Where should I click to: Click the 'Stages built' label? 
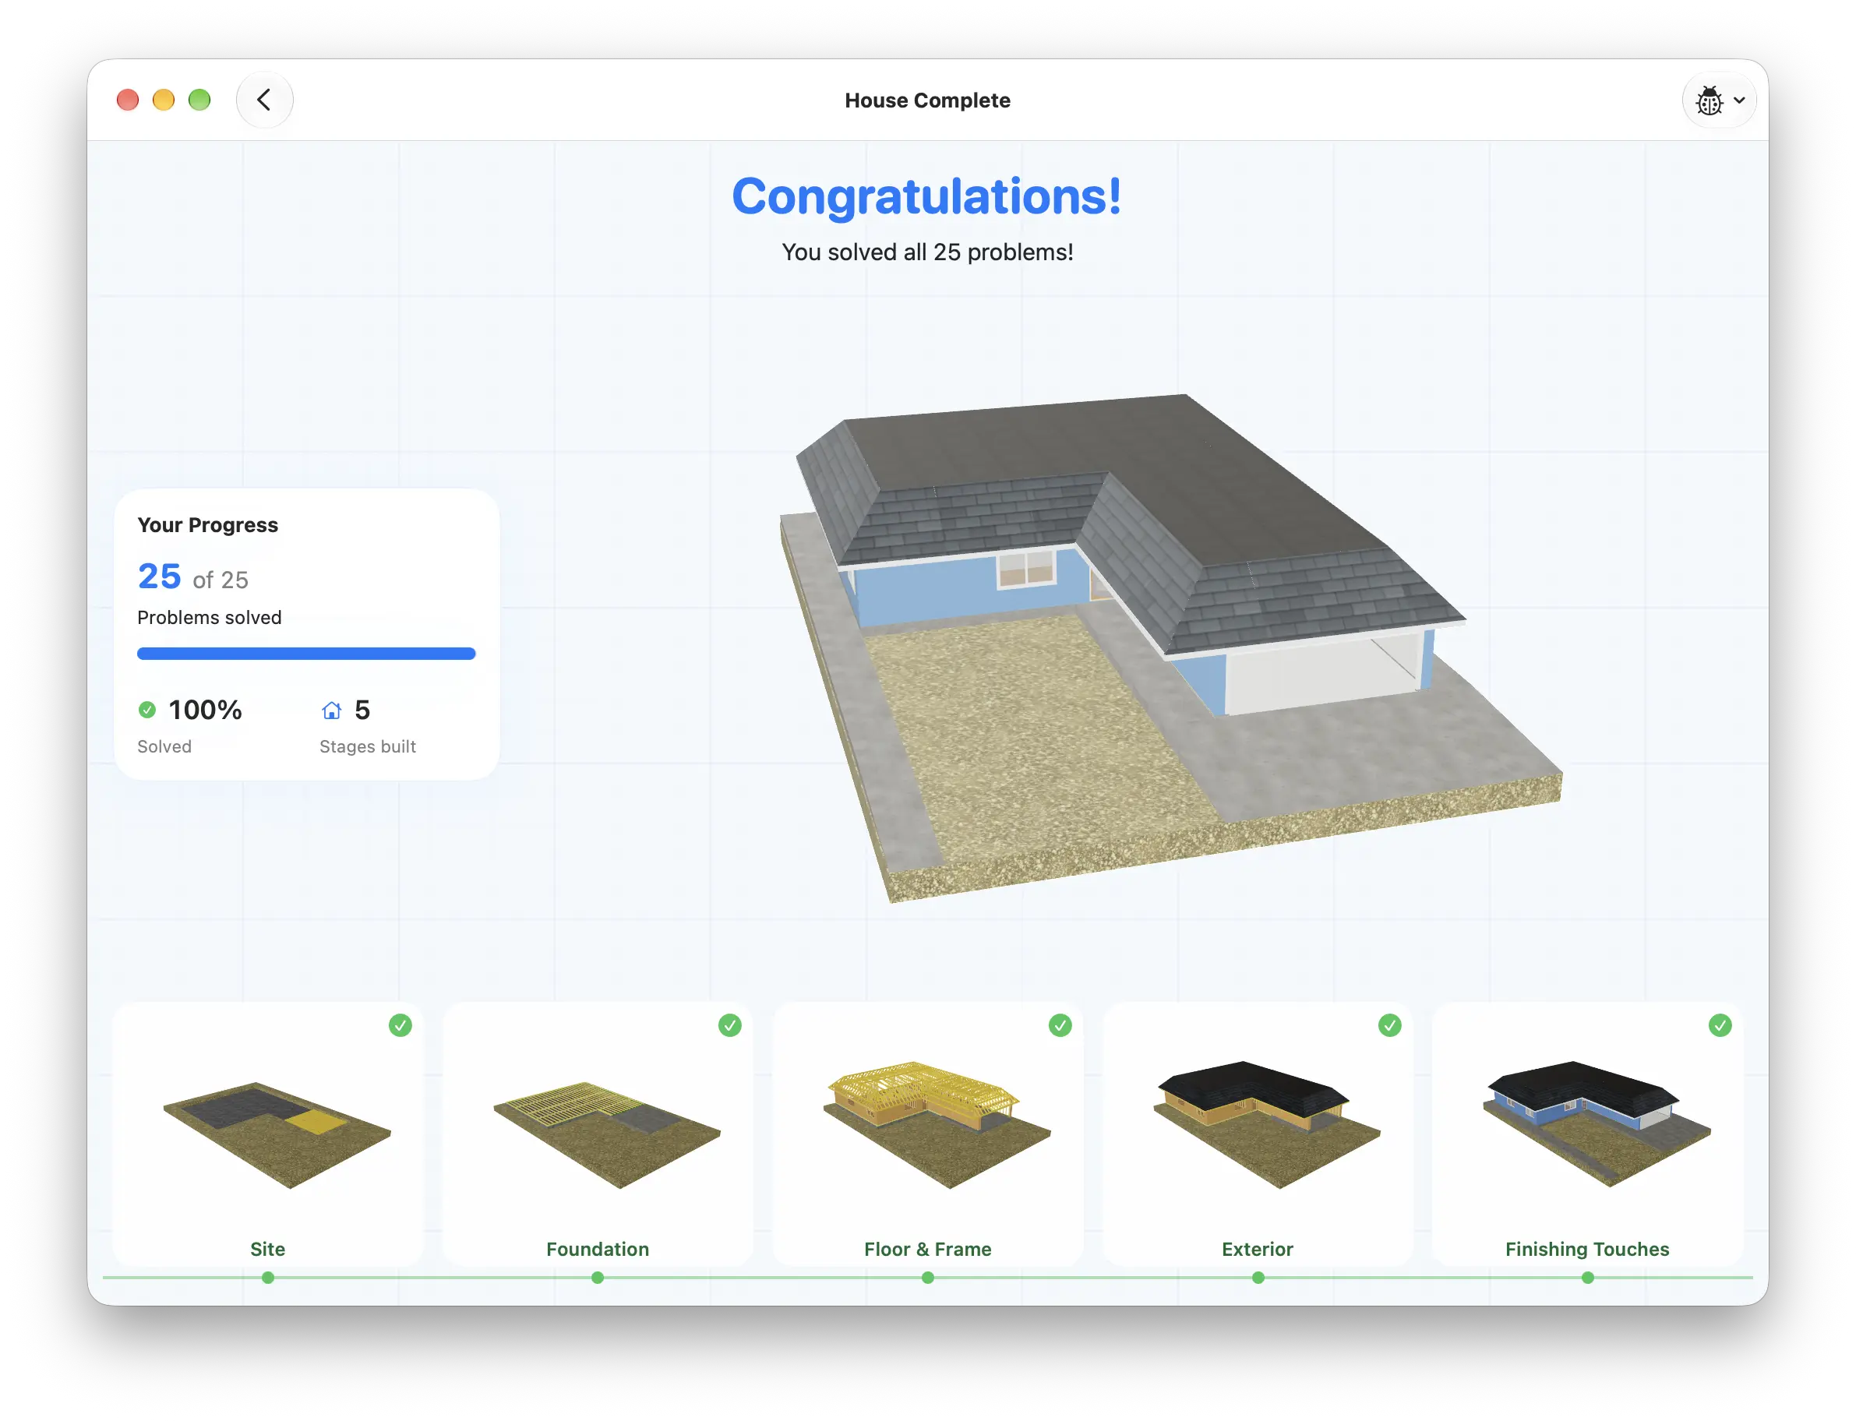tap(368, 747)
